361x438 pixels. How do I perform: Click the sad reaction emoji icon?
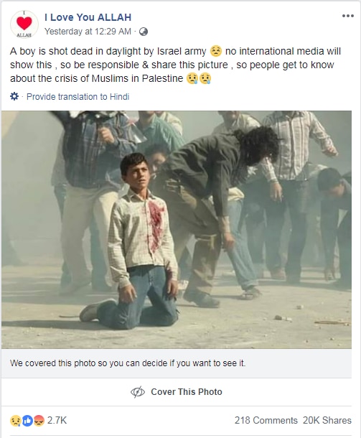click(x=15, y=420)
